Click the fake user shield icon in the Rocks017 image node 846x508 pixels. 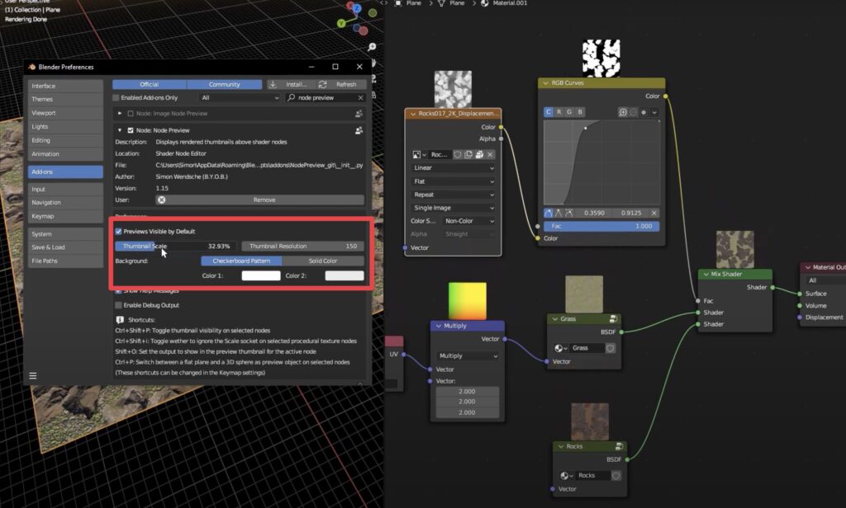click(x=458, y=154)
